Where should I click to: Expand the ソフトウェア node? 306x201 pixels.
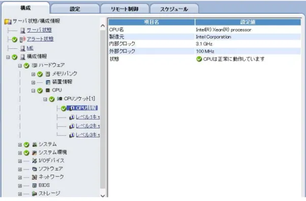pos(20,169)
